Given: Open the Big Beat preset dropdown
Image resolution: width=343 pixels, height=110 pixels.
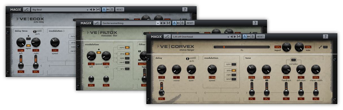Looking at the screenshot, I should click(x=87, y=10).
